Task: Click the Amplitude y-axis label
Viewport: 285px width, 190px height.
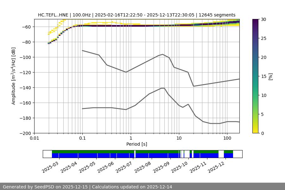Action: tap(14, 76)
